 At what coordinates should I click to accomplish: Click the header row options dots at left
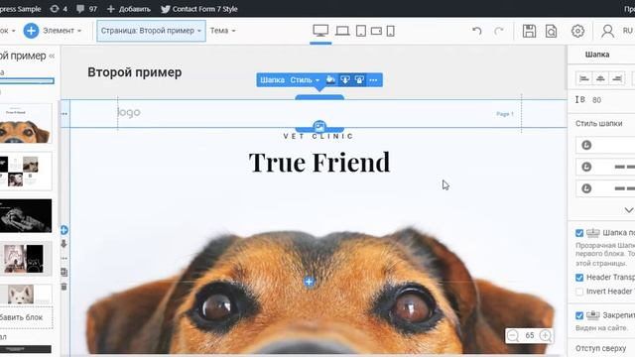[x=63, y=114]
